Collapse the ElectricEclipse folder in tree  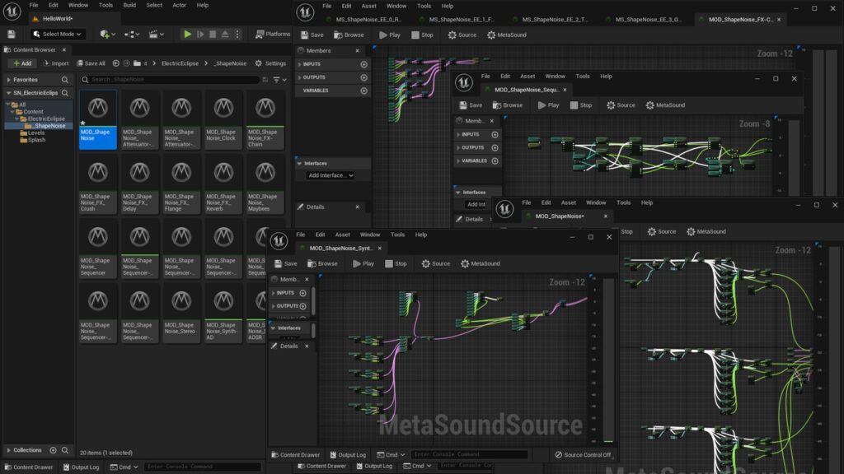(x=18, y=119)
